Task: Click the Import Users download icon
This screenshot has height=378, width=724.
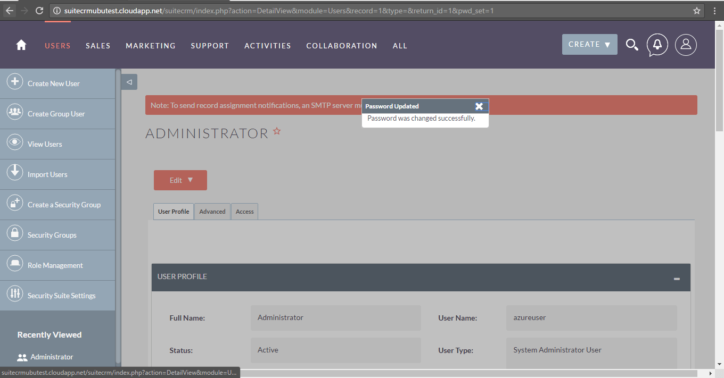Action: click(14, 173)
